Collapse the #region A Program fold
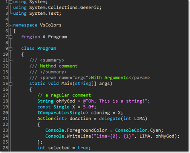The width and height of the screenshot is (190, 153). (x=11, y=37)
